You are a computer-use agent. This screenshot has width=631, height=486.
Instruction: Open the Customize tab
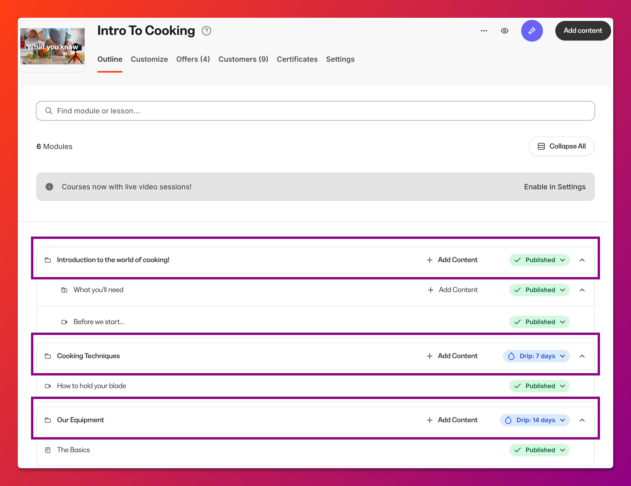coord(149,59)
